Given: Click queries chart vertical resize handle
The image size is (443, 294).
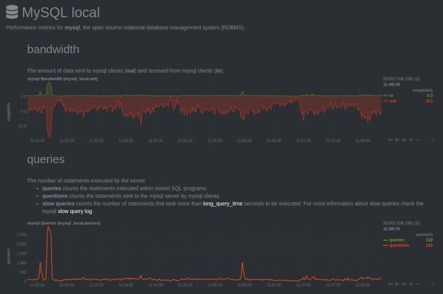Looking at the screenshot, I should click(432, 285).
